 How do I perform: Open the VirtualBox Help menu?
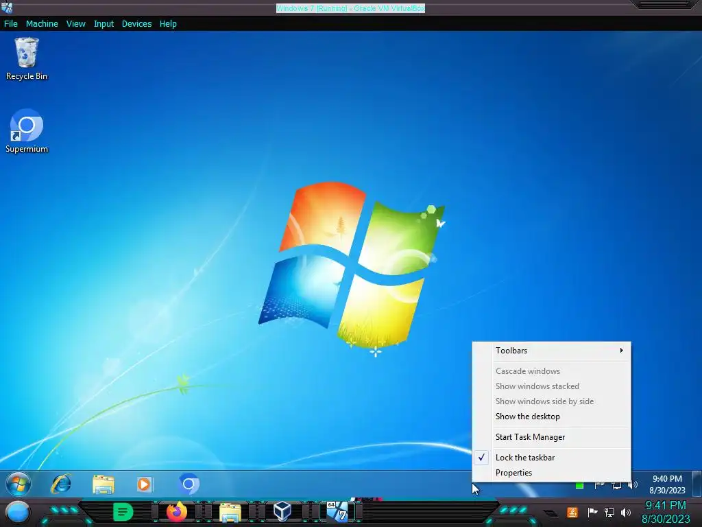[168, 24]
